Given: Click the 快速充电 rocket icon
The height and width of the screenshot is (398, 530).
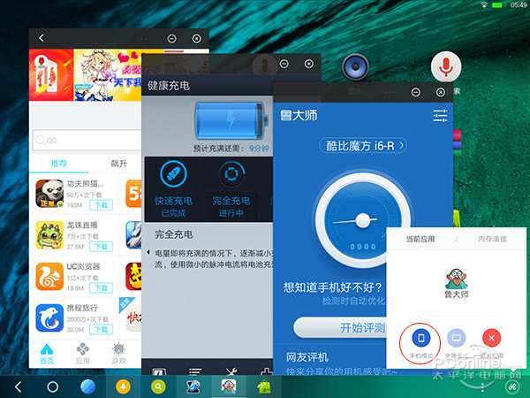Looking at the screenshot, I should (x=173, y=174).
